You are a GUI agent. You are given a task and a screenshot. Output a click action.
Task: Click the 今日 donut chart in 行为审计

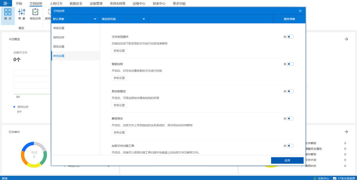tap(34, 154)
